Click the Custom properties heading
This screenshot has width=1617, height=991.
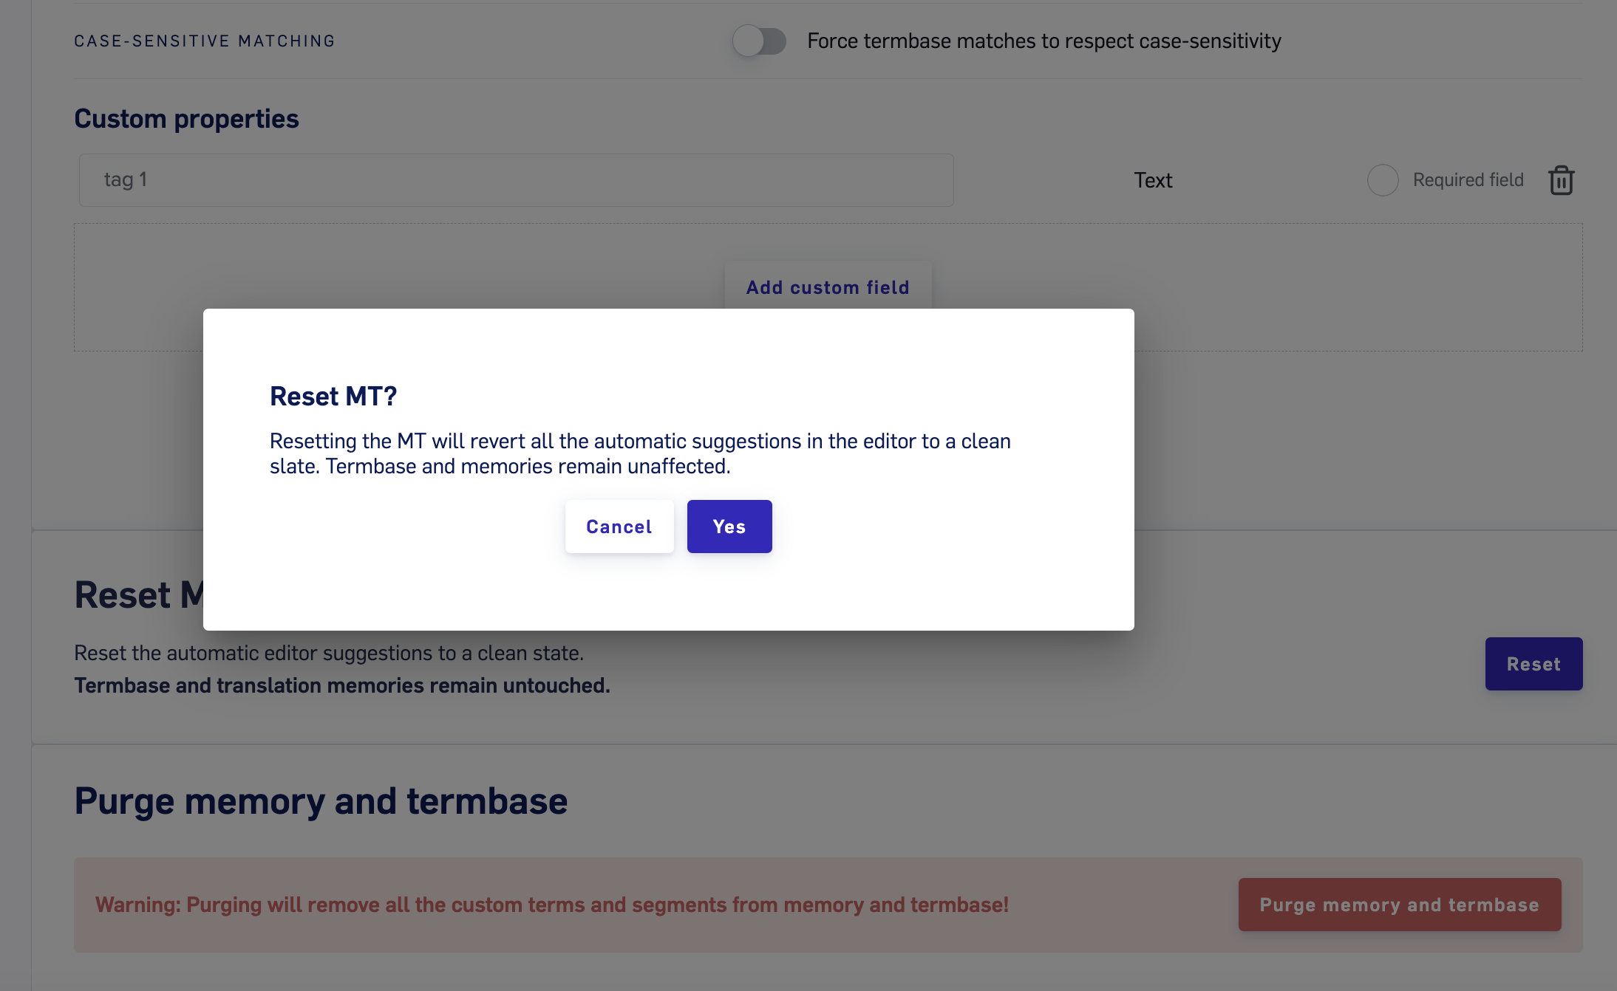pos(186,119)
